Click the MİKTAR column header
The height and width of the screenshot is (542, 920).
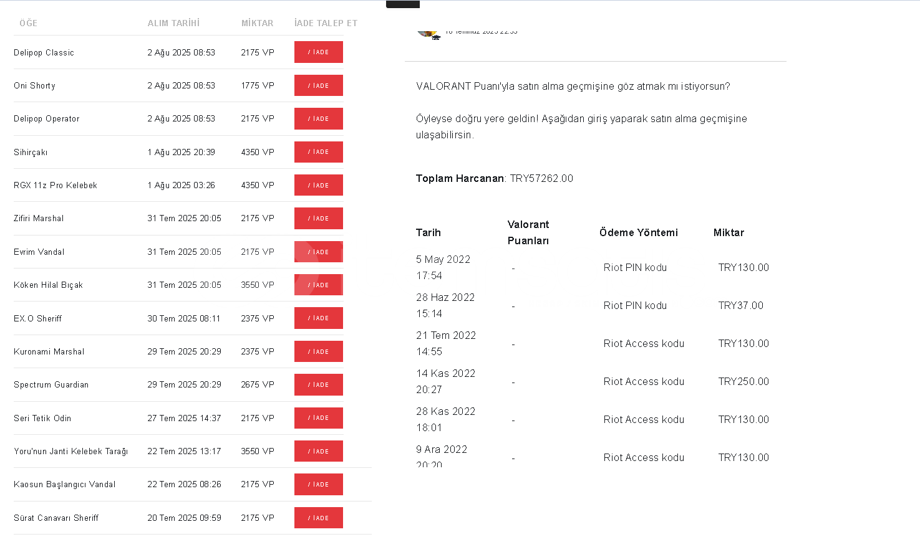click(x=257, y=23)
